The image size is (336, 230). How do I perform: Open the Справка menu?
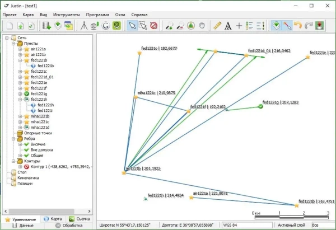tap(139, 15)
